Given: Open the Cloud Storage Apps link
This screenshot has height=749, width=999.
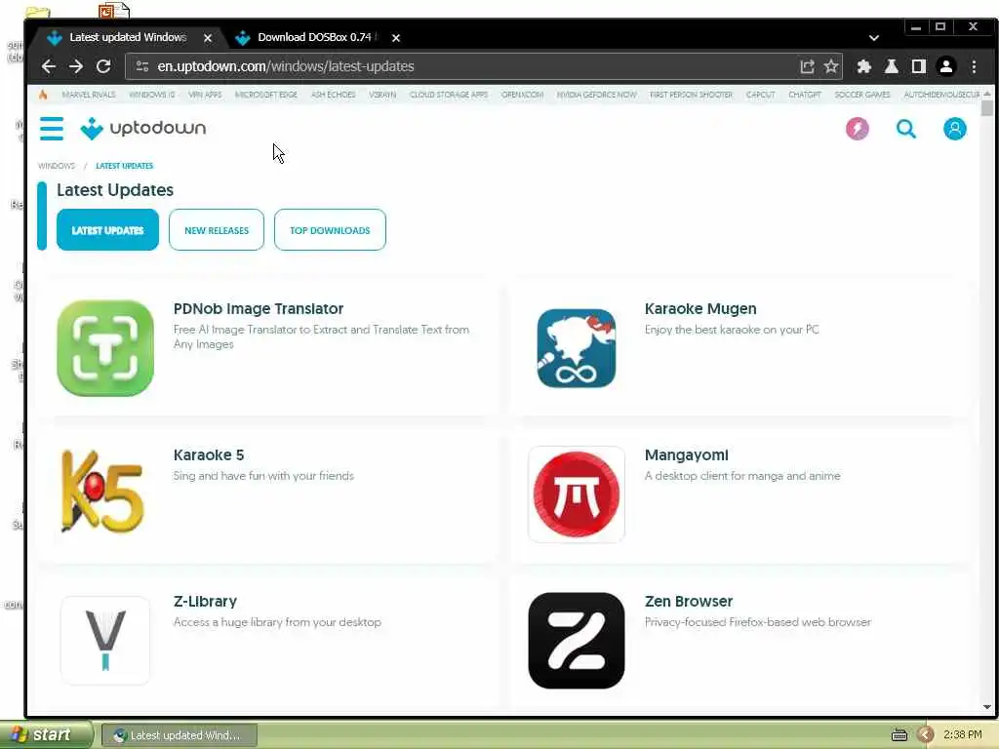Looking at the screenshot, I should (449, 95).
